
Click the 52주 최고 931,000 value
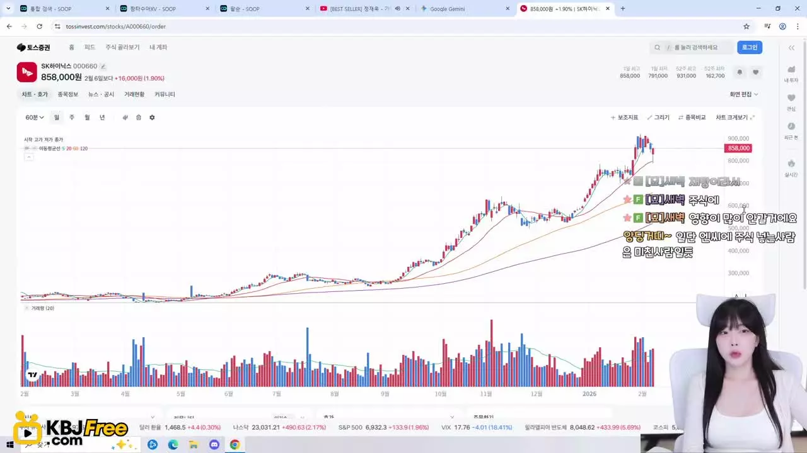point(686,75)
